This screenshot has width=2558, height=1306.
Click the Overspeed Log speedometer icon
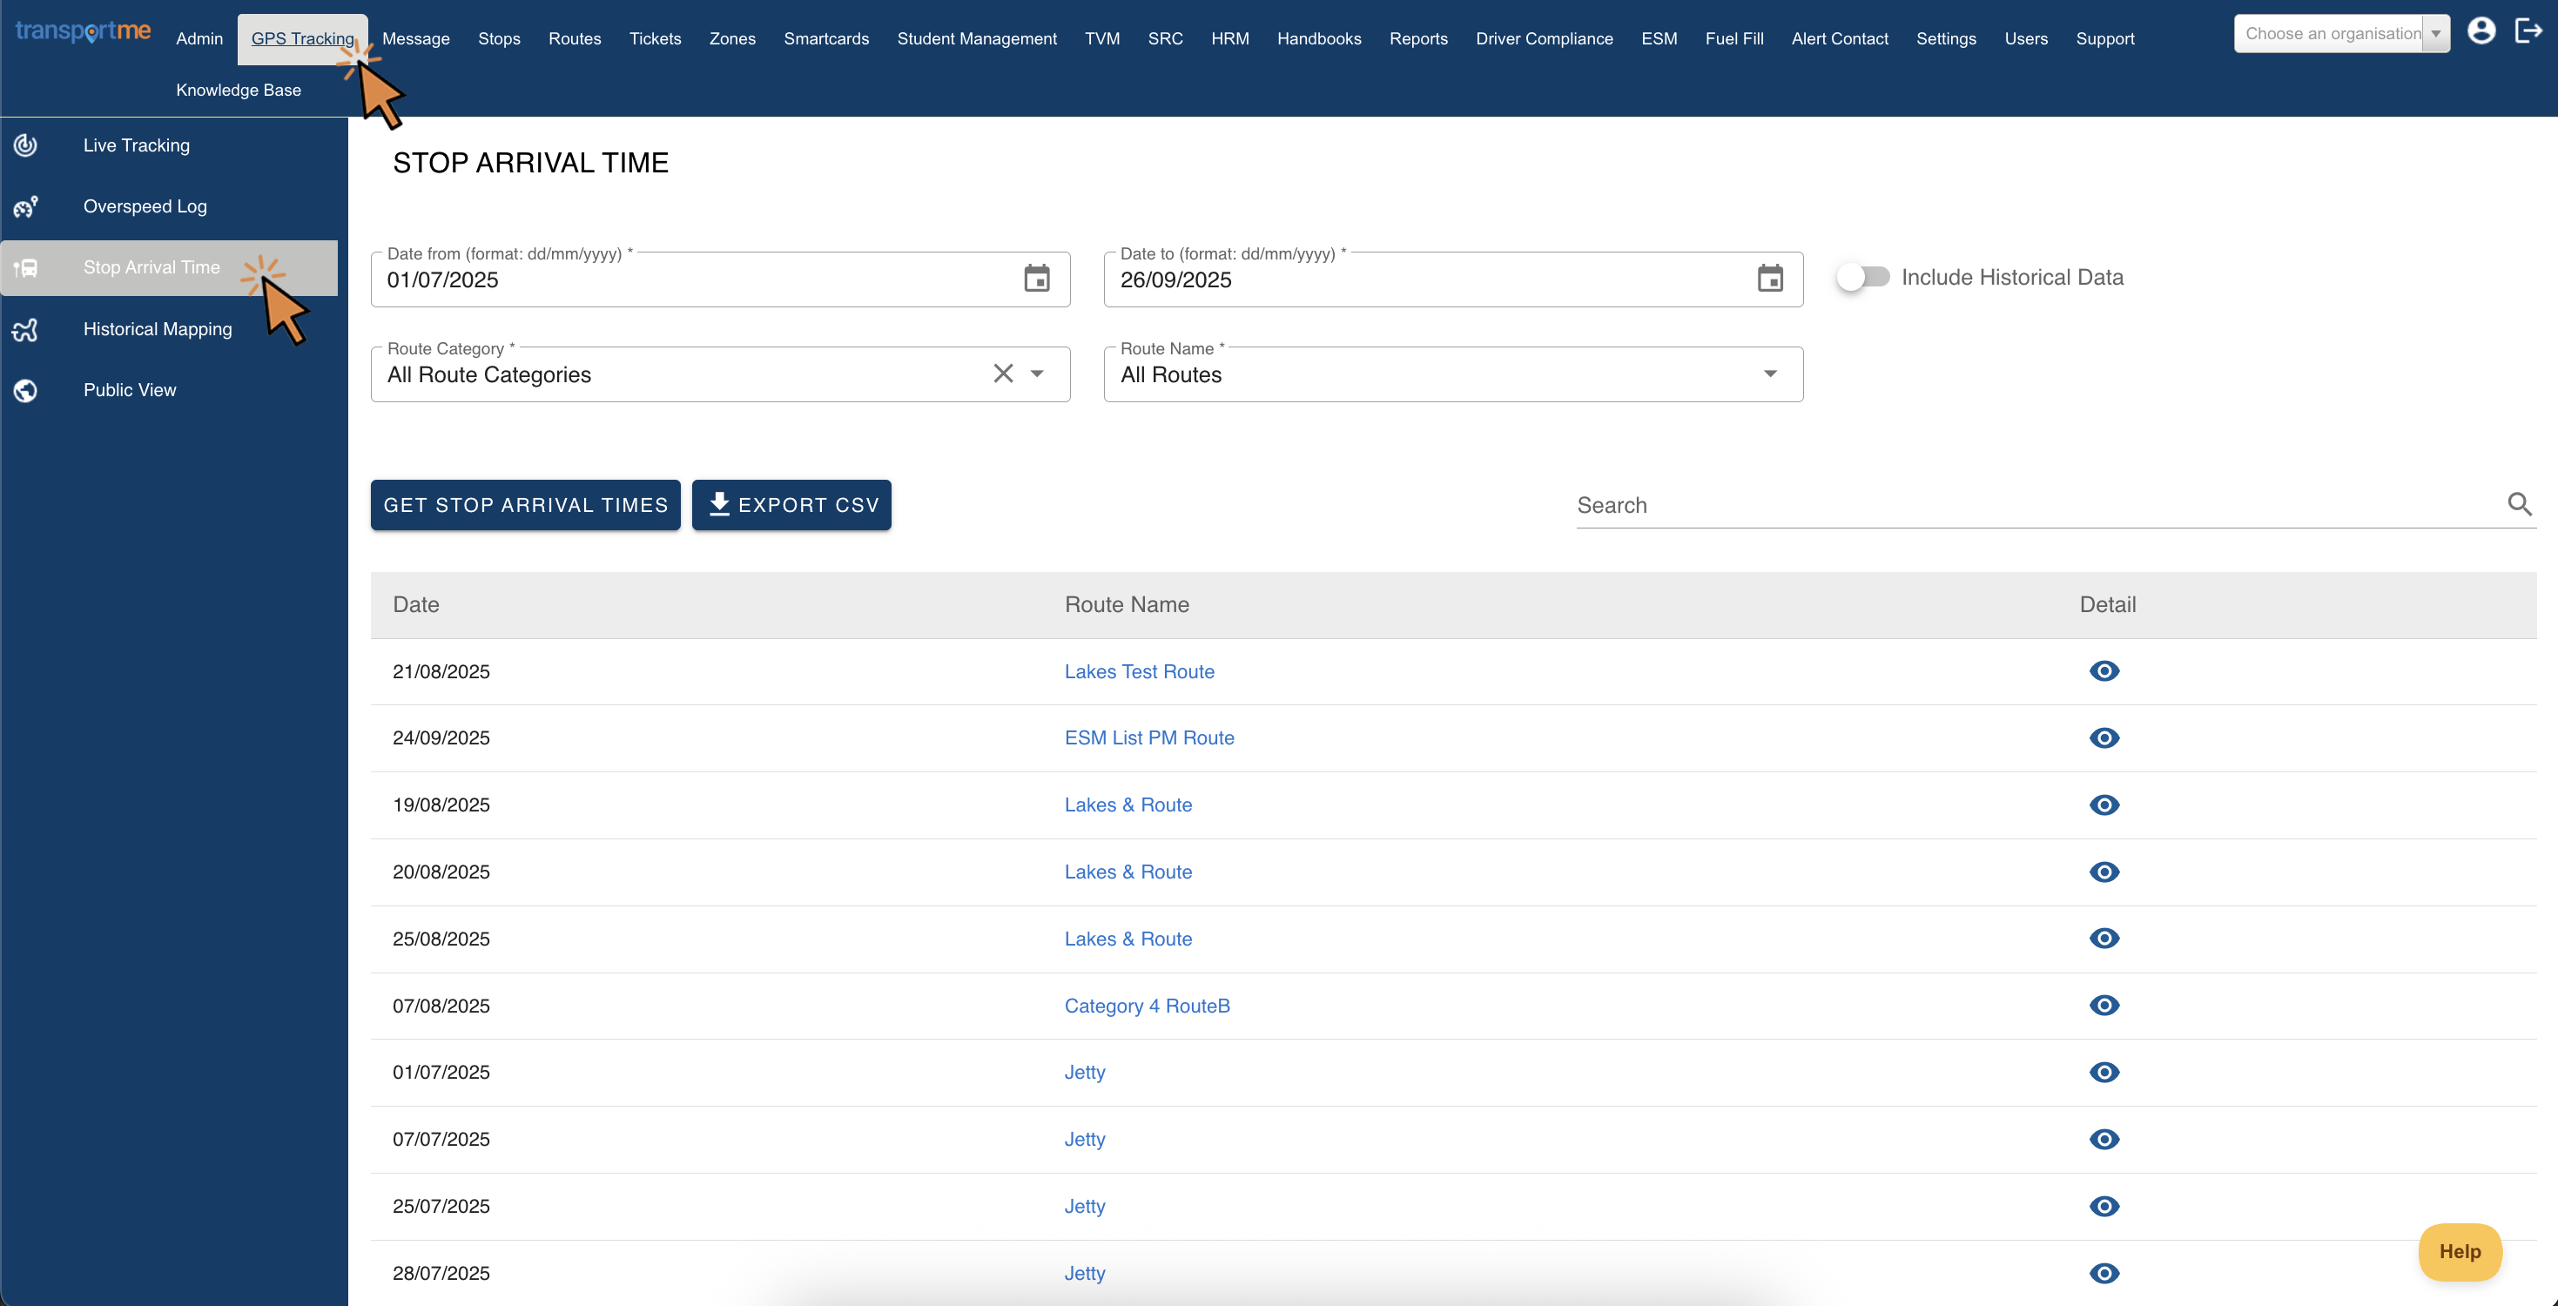[26, 206]
